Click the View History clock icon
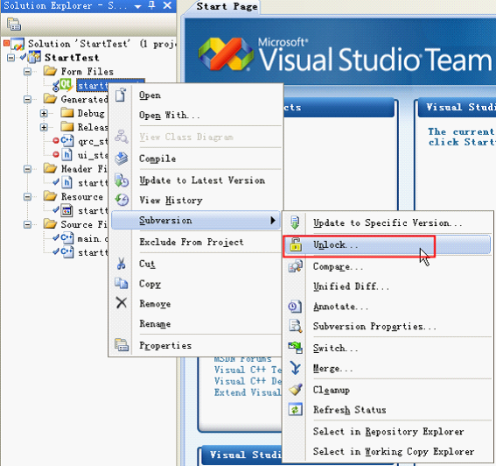 tap(122, 200)
